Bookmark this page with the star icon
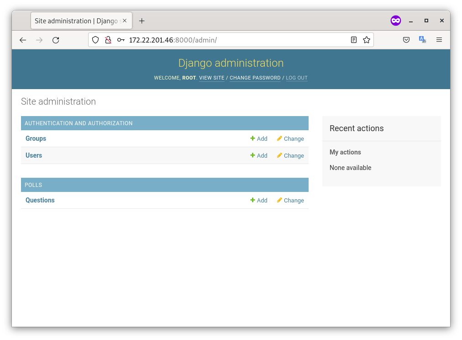The image size is (462, 340). click(366, 40)
